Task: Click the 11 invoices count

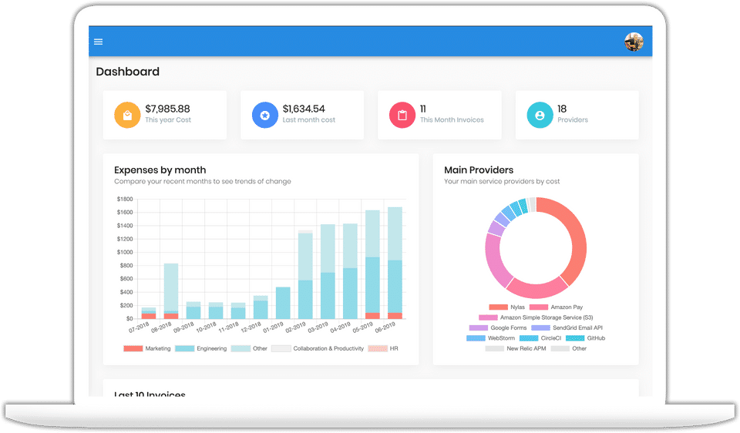Action: click(x=423, y=109)
